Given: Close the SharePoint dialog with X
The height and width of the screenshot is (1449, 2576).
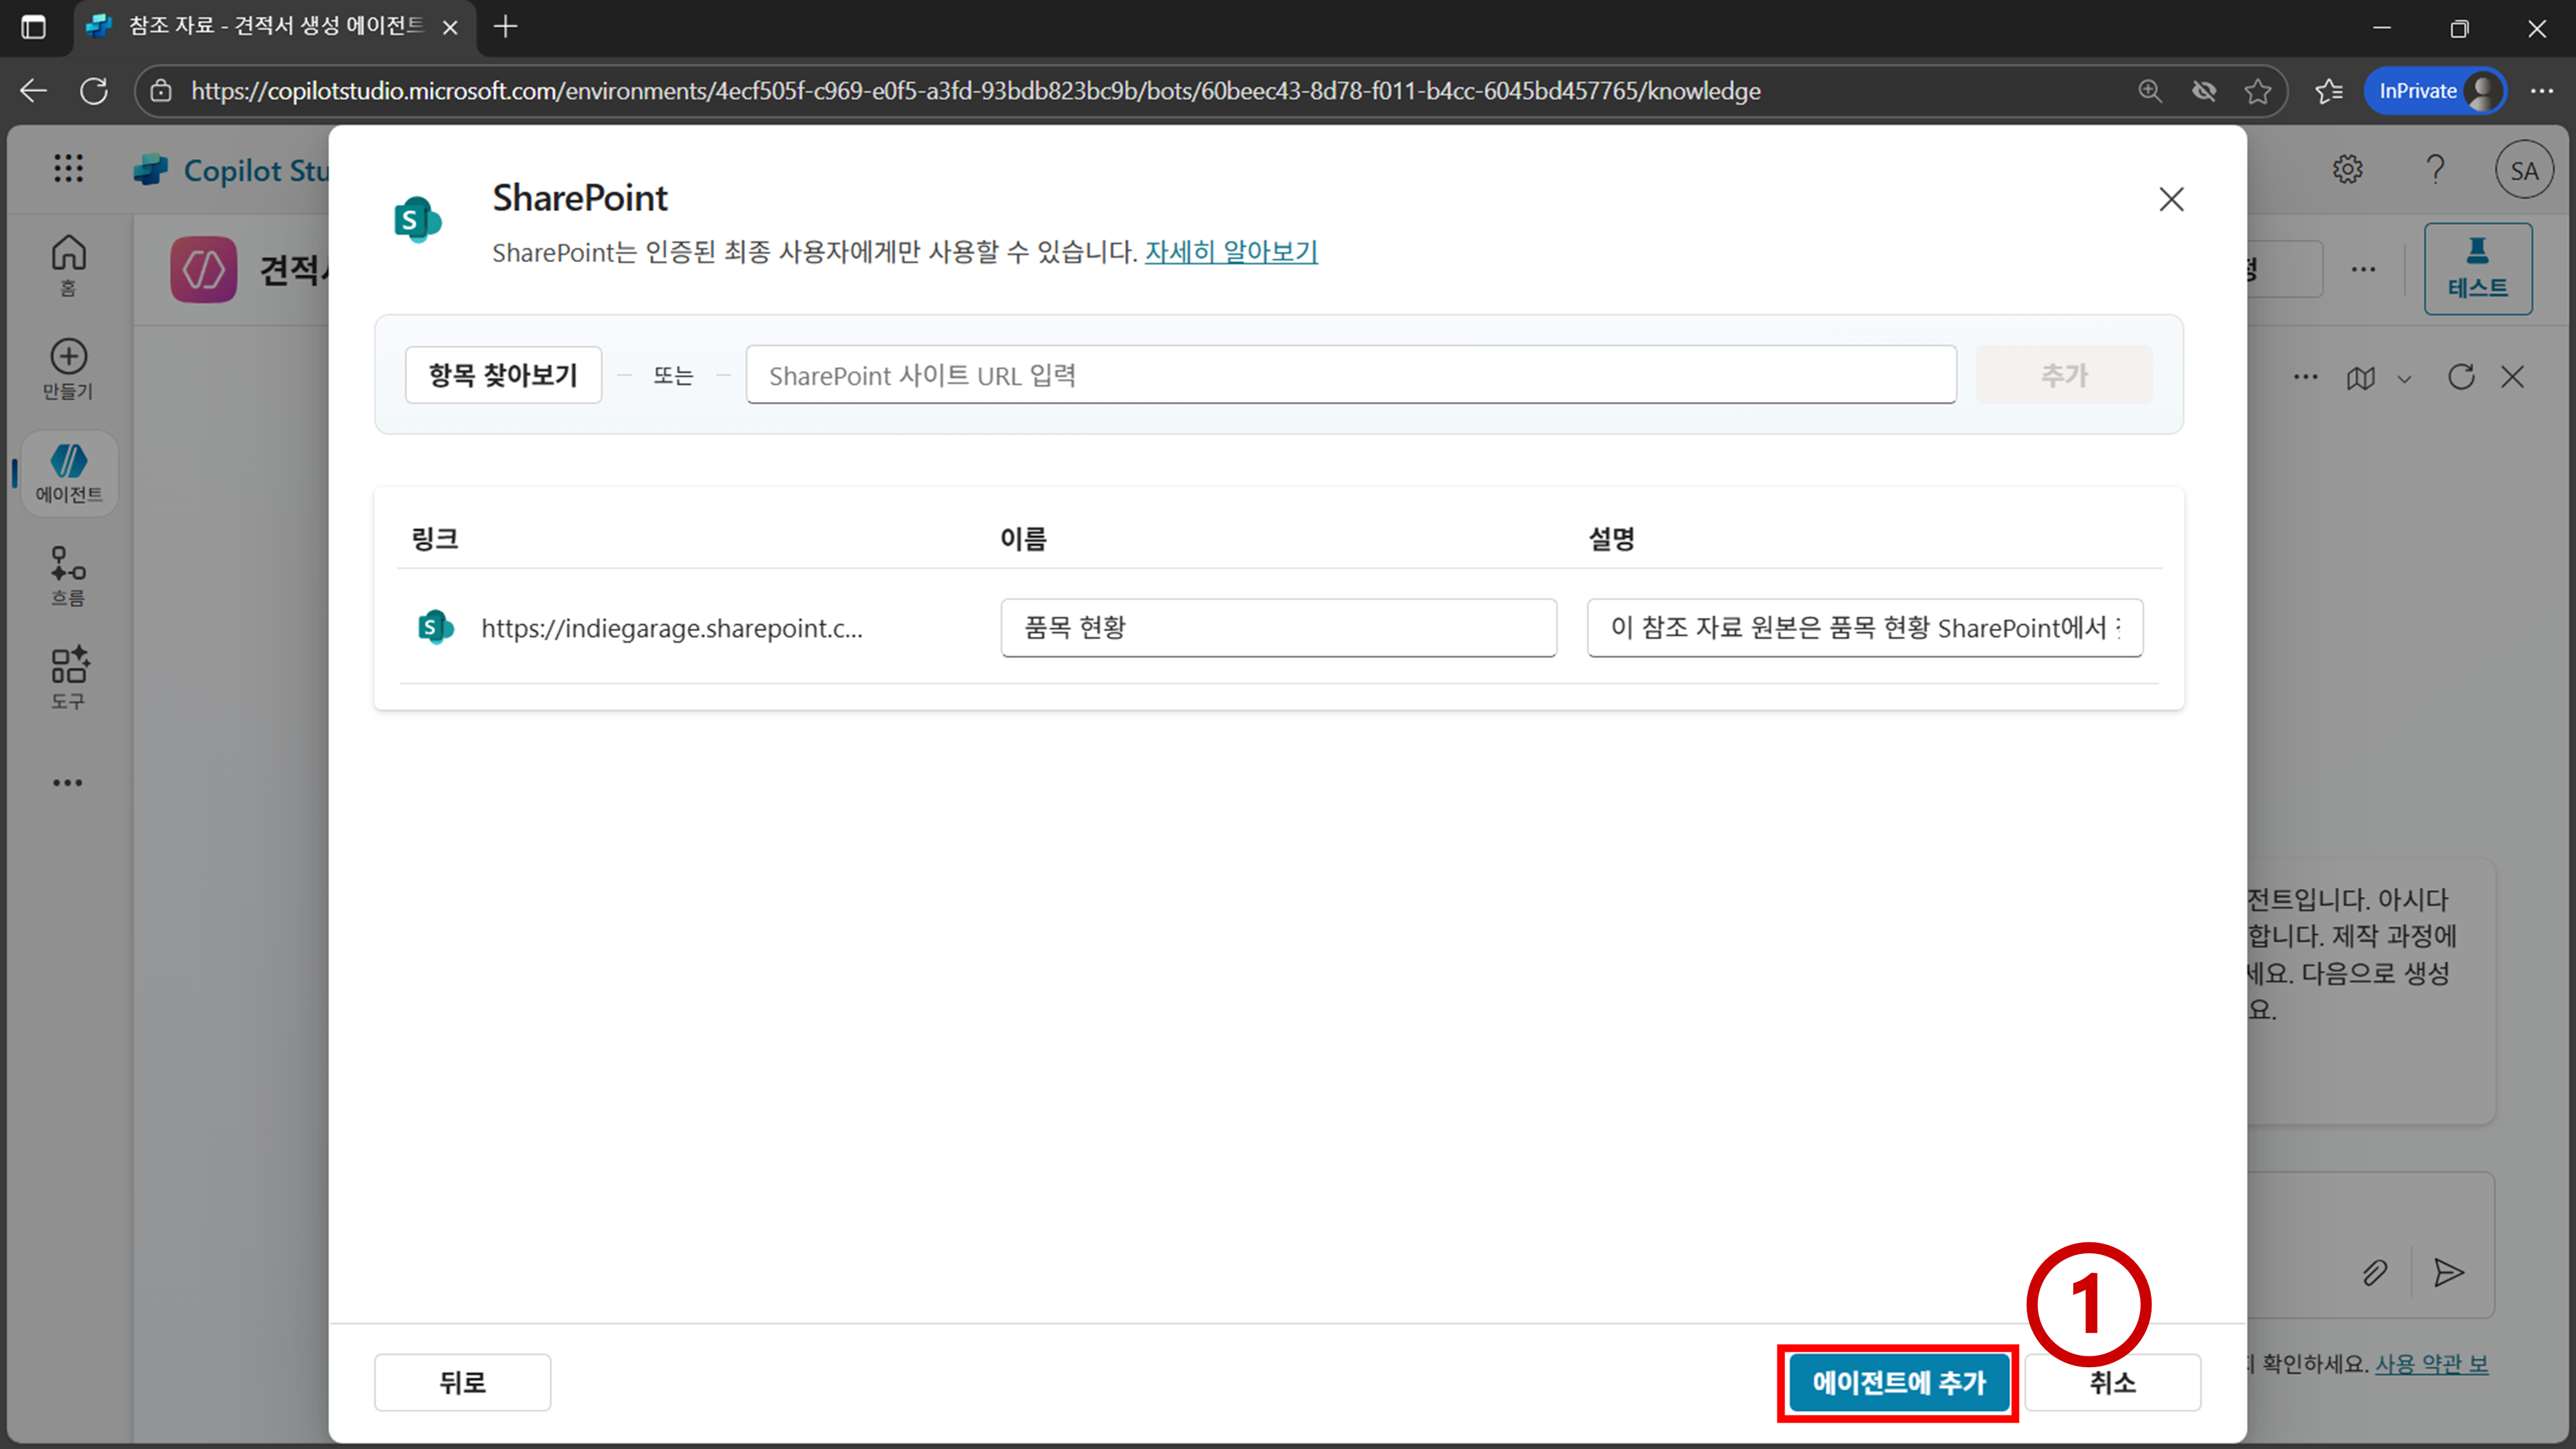Looking at the screenshot, I should (x=2171, y=199).
